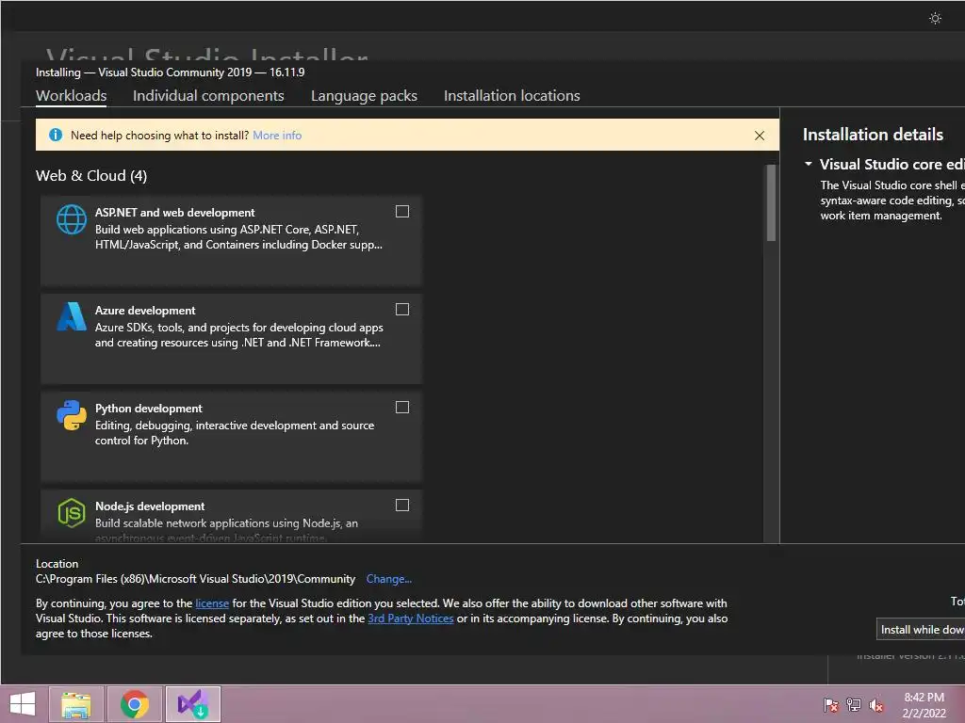Open the Windows Start menu
Image resolution: width=965 pixels, height=723 pixels.
[x=23, y=704]
